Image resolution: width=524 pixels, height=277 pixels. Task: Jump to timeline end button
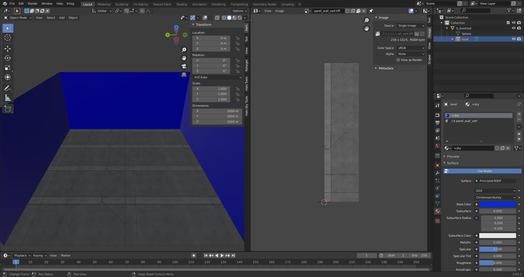tap(233, 255)
